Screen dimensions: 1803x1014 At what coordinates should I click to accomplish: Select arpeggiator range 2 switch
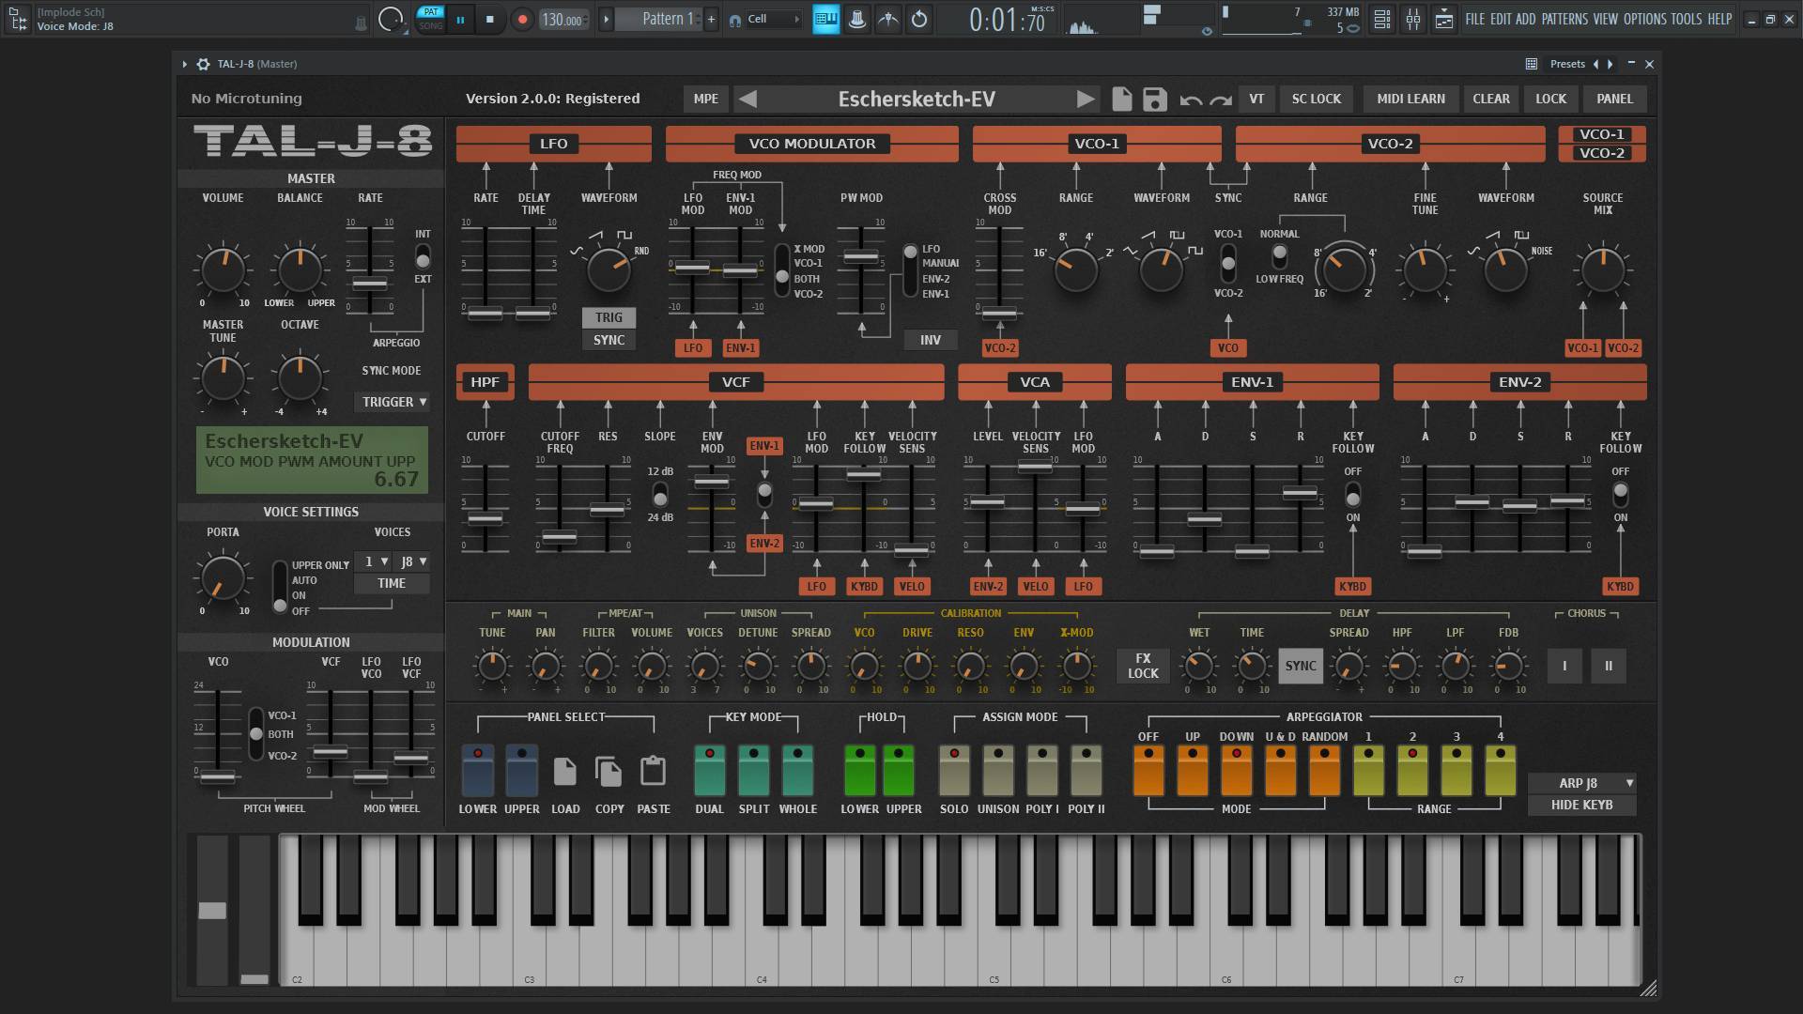(x=1412, y=770)
